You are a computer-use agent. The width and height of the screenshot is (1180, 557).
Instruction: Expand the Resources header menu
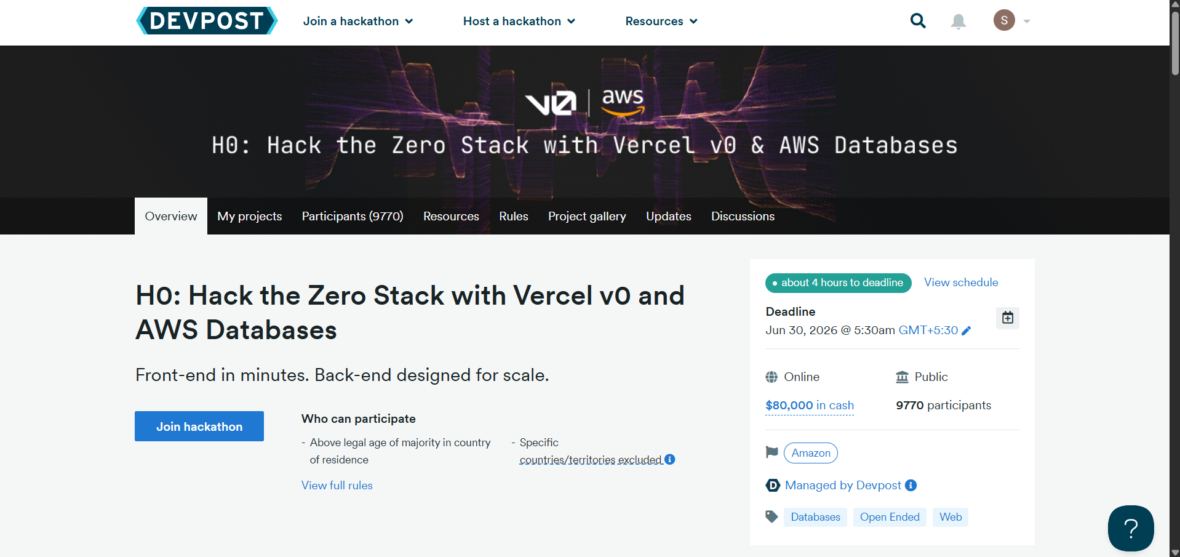click(x=661, y=21)
